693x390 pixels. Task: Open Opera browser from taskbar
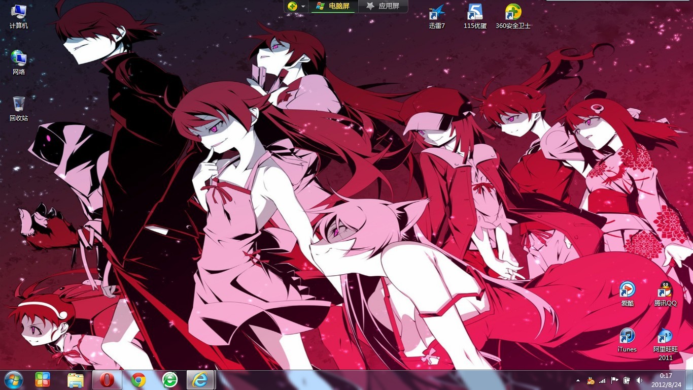coord(107,380)
